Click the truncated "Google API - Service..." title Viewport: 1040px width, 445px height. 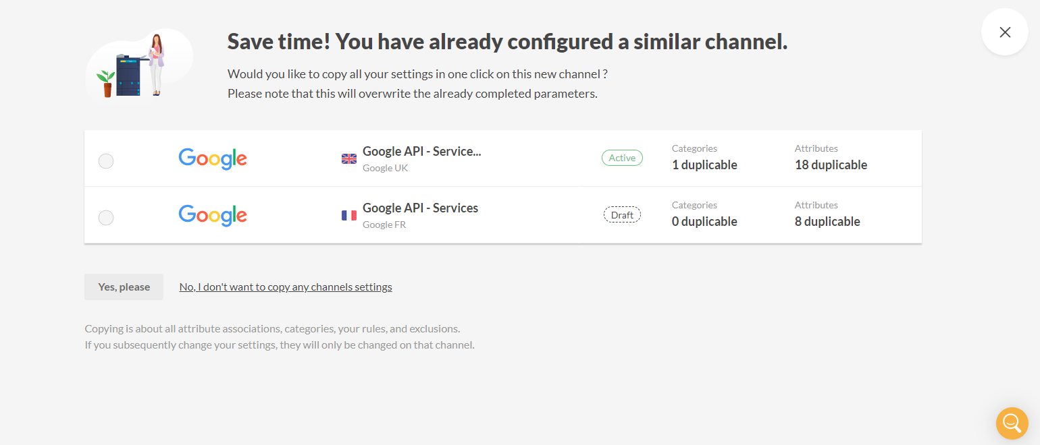[421, 152]
